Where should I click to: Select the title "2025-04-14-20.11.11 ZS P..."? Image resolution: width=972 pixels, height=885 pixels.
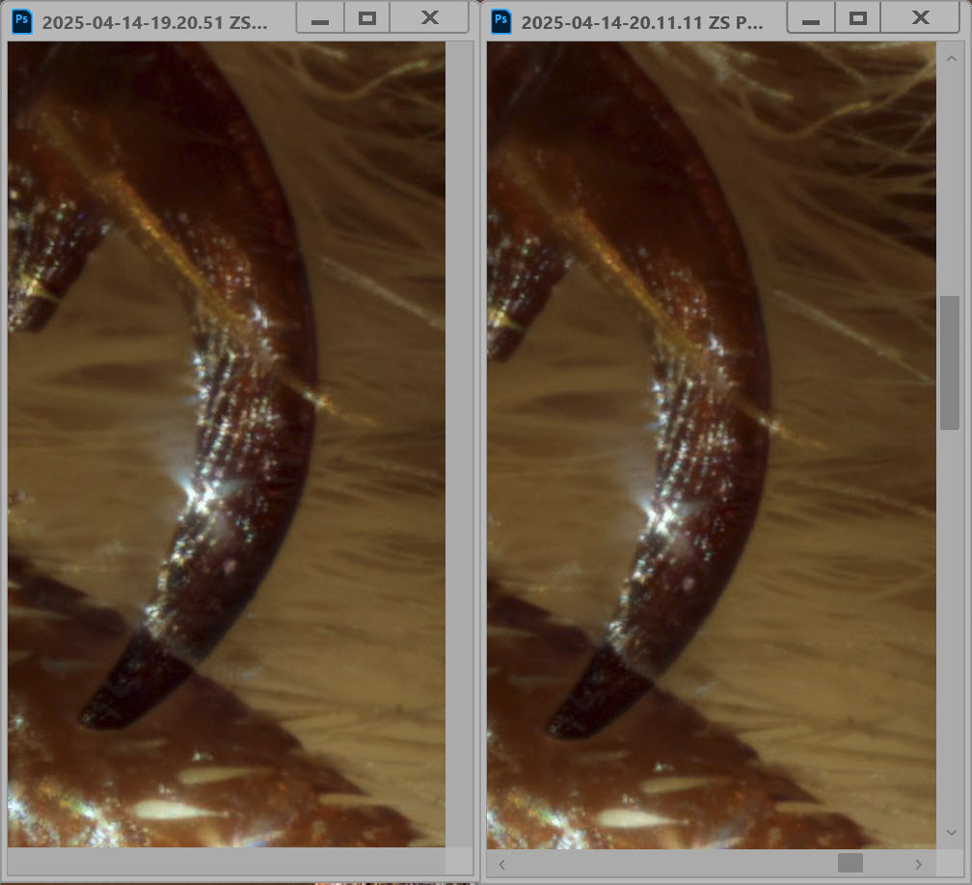641,22
